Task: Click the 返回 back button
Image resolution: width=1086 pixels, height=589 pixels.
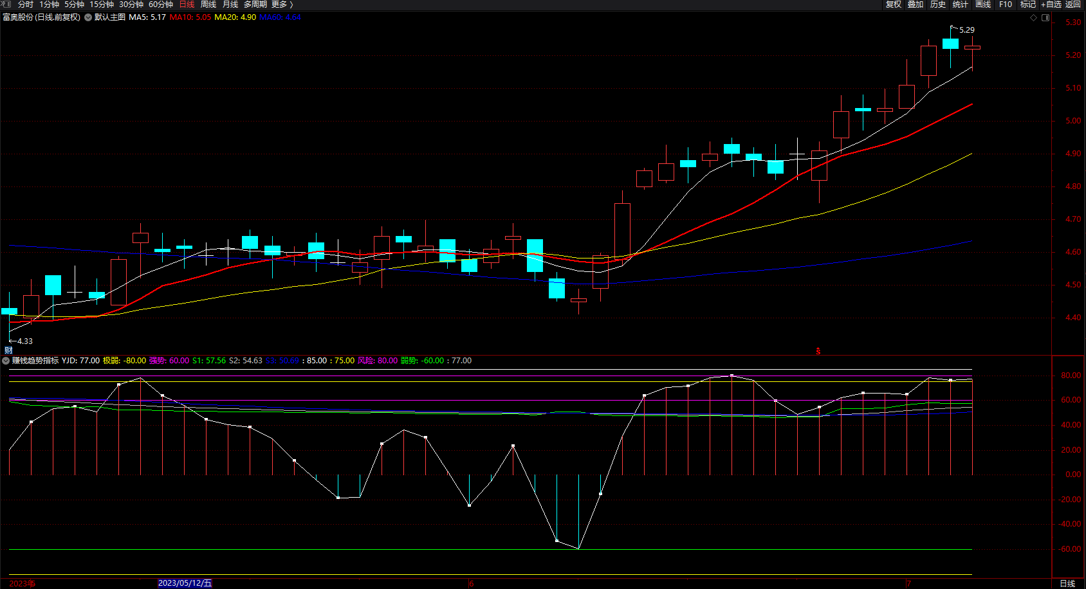Action: [1073, 5]
